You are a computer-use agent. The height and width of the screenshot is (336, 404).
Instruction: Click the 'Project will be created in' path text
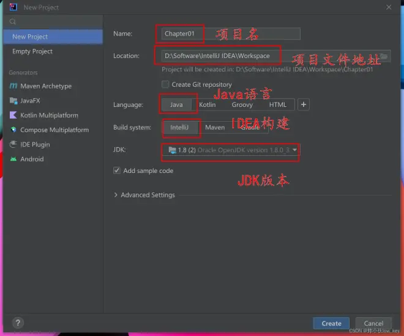pos(267,70)
